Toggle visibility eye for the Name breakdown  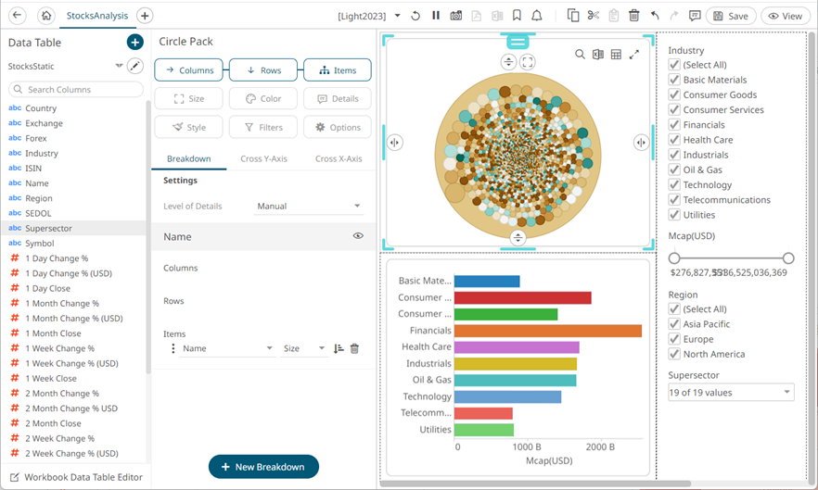coord(358,236)
